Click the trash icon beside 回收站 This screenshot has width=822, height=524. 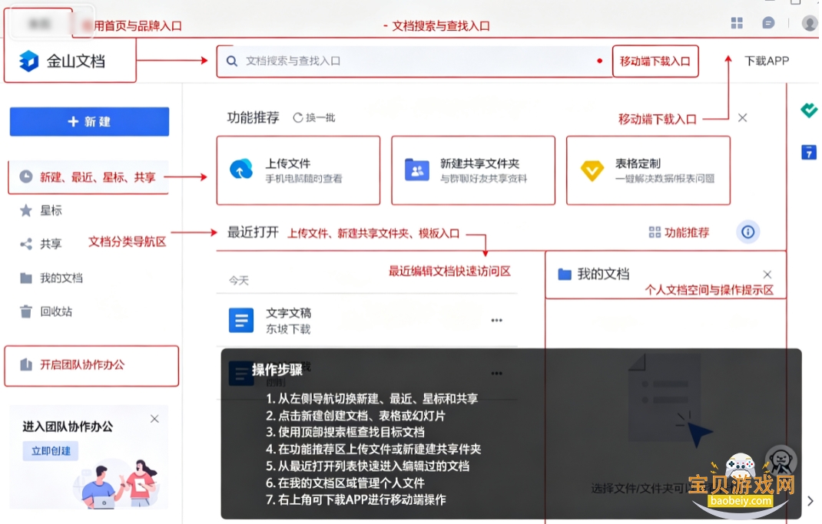coord(25,311)
